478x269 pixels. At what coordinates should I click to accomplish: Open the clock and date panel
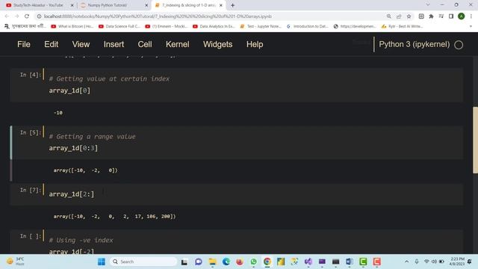click(x=457, y=262)
